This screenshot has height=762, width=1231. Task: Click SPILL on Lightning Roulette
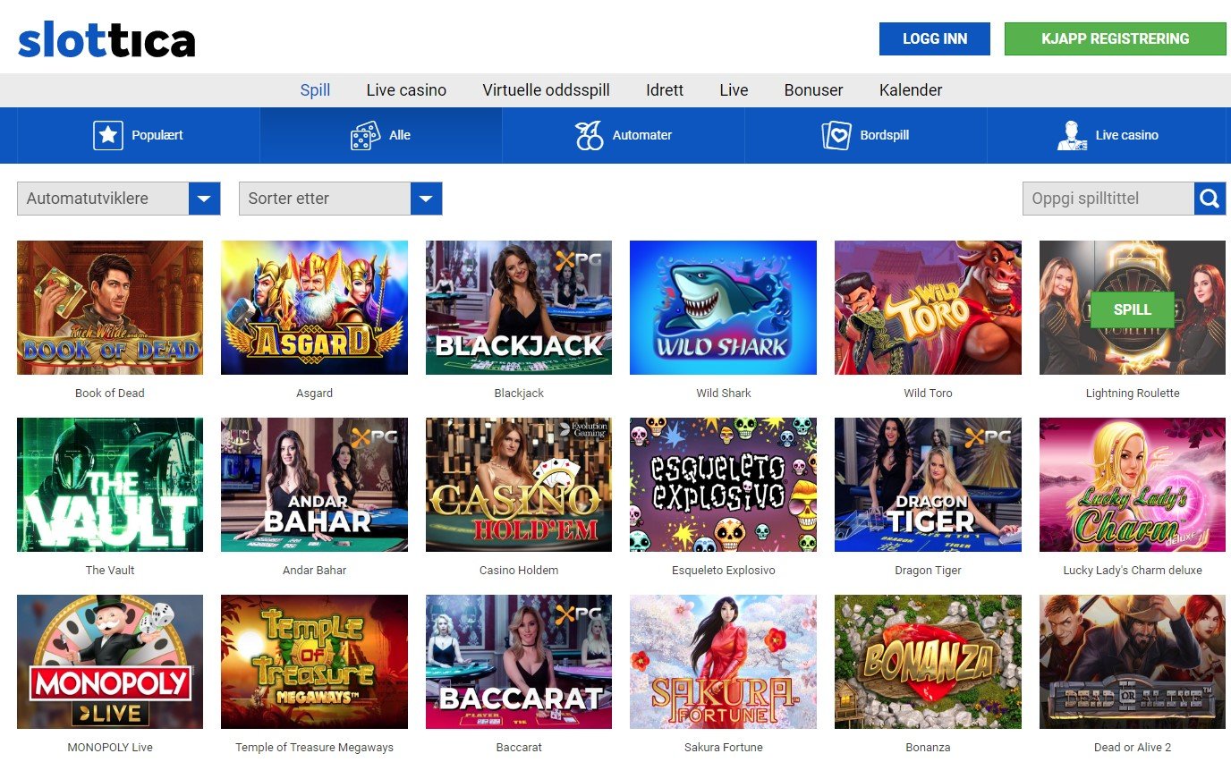click(1132, 309)
